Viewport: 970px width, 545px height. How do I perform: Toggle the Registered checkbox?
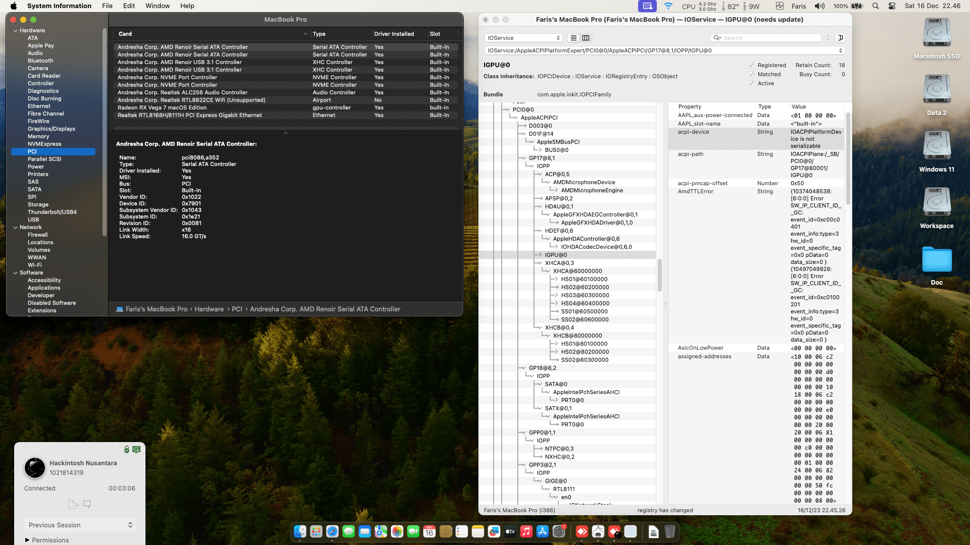click(x=751, y=65)
